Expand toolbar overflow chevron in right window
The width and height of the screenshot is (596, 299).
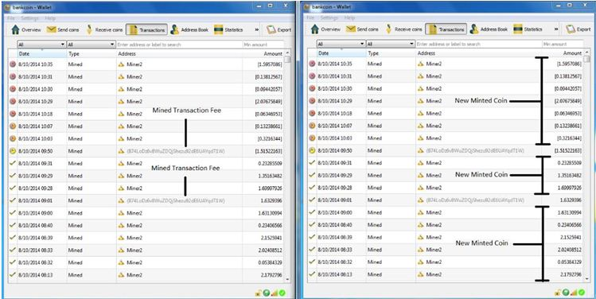556,29
